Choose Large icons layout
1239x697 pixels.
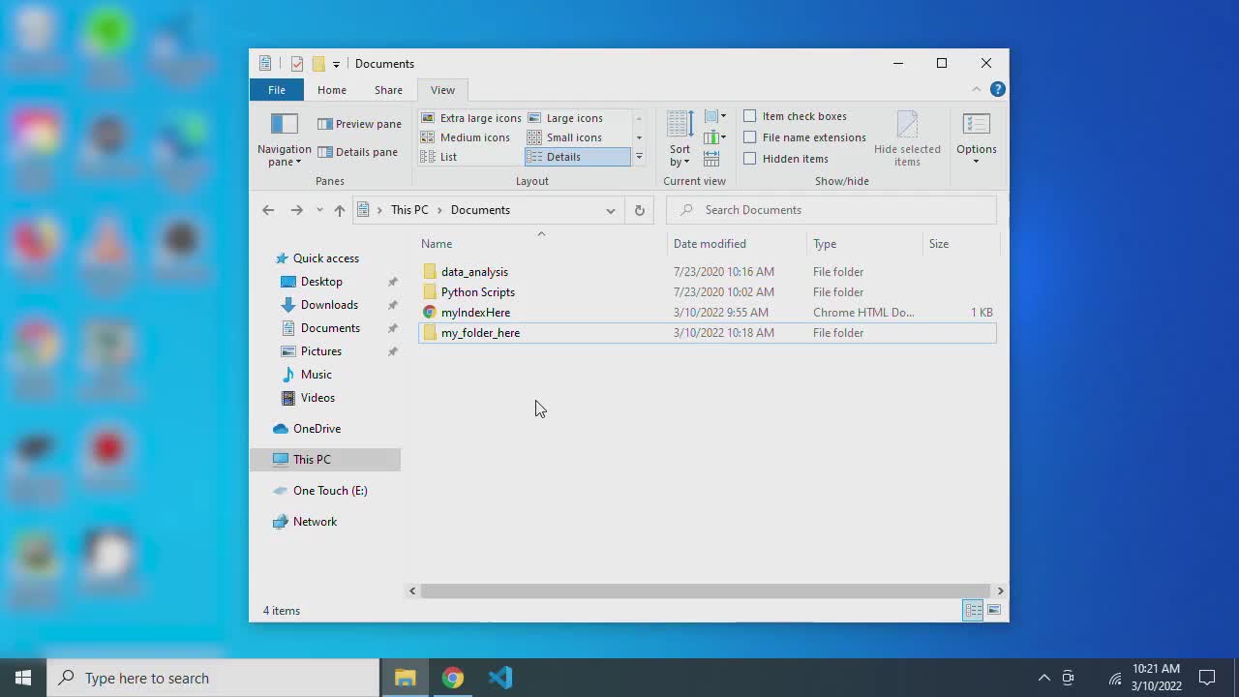(565, 118)
